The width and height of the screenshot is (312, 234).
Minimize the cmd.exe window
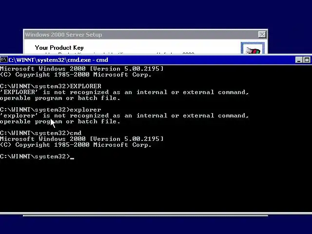pos(299,60)
